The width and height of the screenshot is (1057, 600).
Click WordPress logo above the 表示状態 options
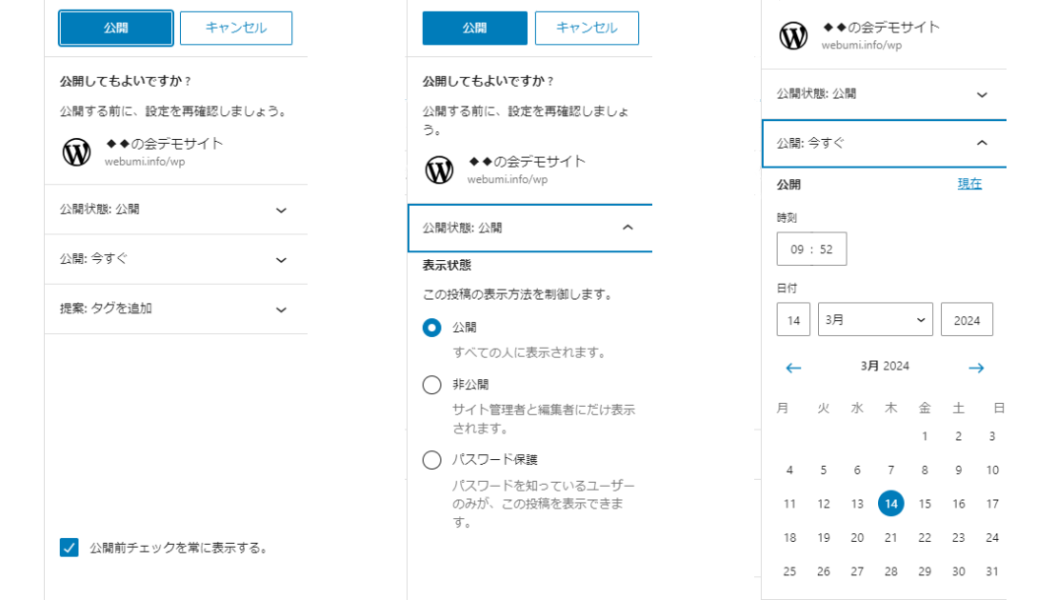(x=439, y=170)
